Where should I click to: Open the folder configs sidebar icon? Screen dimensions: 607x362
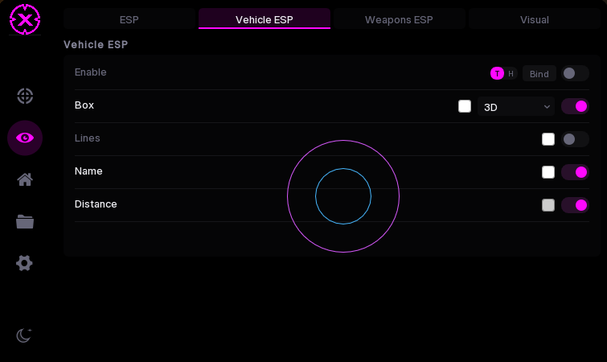(x=25, y=221)
